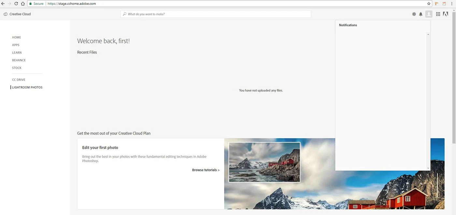Go to HOME in the sidebar

(x=17, y=37)
